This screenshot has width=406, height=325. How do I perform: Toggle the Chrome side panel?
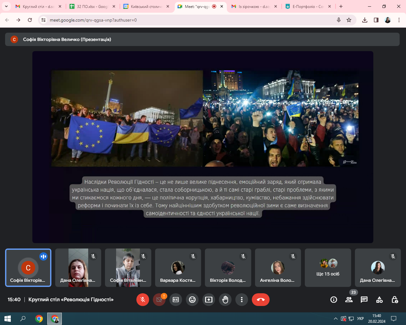(376, 20)
